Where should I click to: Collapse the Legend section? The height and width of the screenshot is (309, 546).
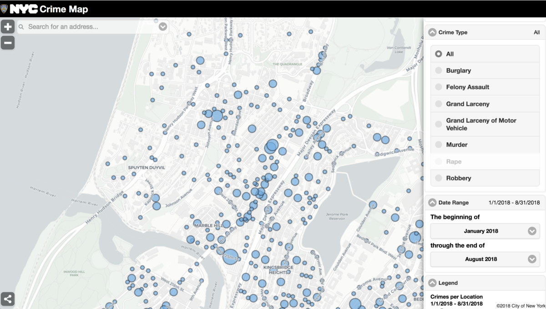point(431,283)
